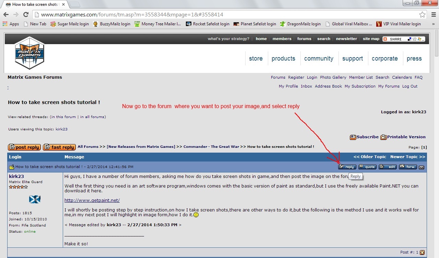The height and width of the screenshot is (258, 439).
Task: Click the SHARE widget button
Action: pos(404,39)
